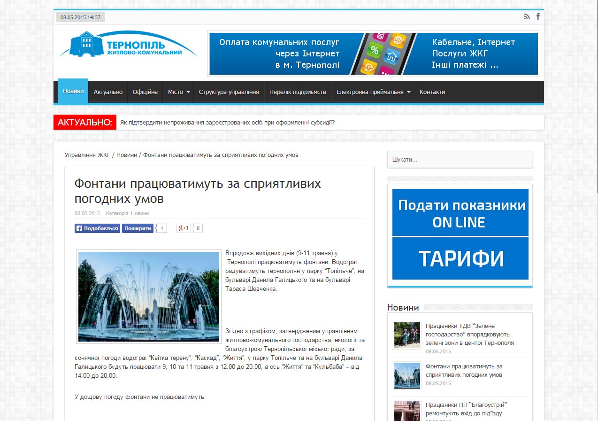The image size is (598, 421).
Task: Share article with Поширити button
Action: pos(138,228)
